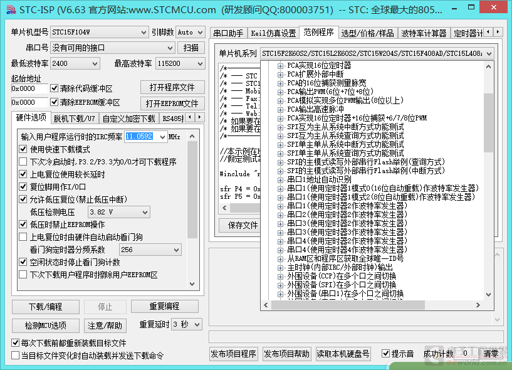Expand PCA输出高速脉冲 tree node
512x370 pixels.
280,110
